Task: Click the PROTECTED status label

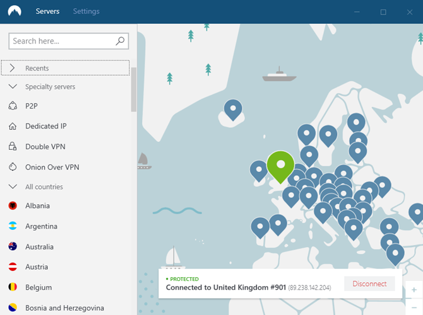Action: tap(184, 279)
